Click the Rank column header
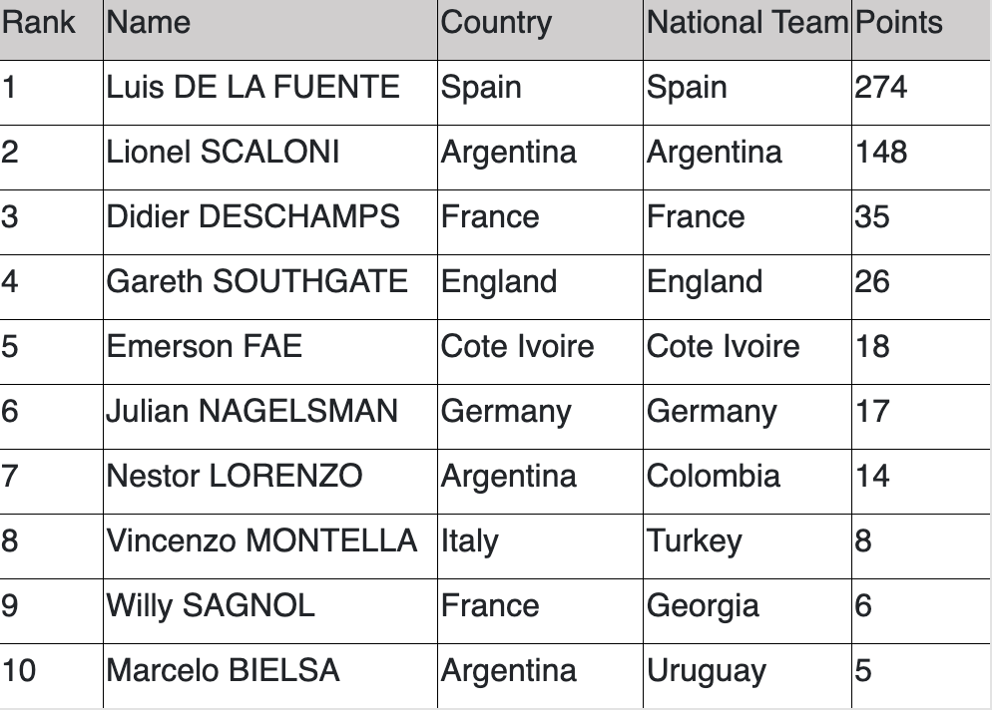Screen dimensions: 998x714 (x=51, y=30)
